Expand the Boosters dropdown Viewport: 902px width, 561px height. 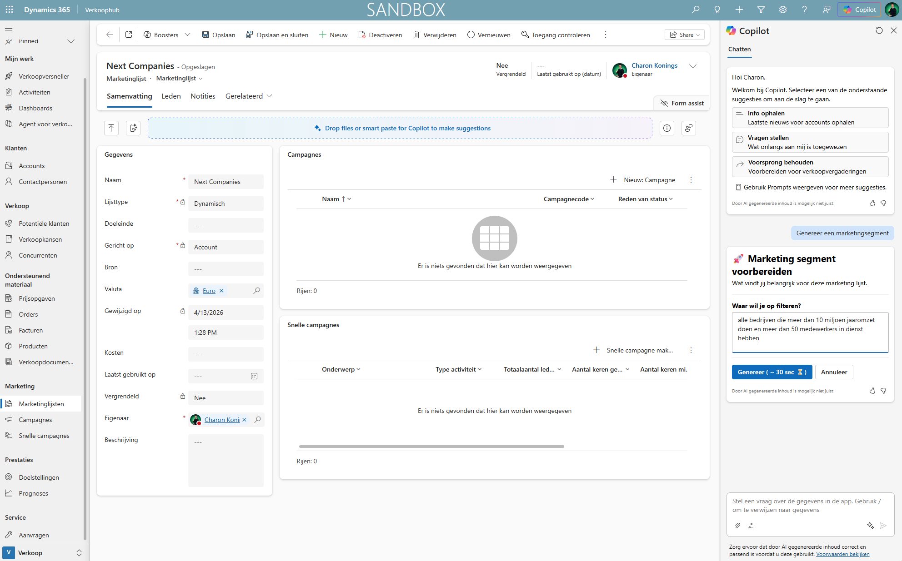[187, 35]
